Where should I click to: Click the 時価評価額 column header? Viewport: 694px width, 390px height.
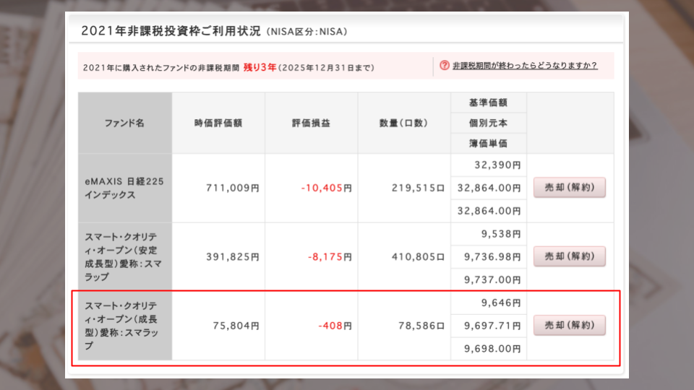coord(218,123)
